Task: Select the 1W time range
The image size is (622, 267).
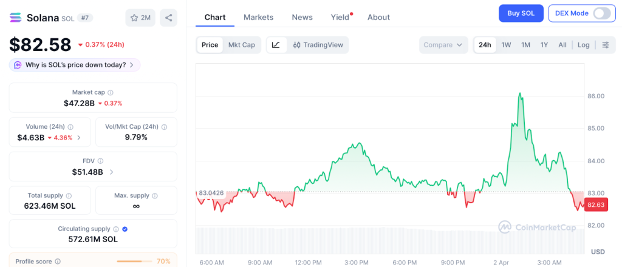Action: 506,45
